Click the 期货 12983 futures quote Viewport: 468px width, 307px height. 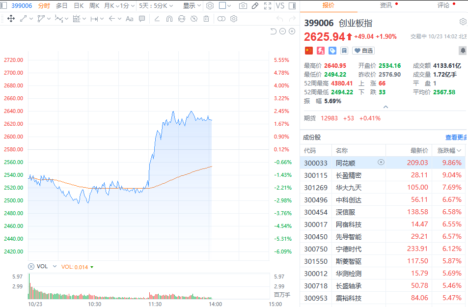click(342, 118)
